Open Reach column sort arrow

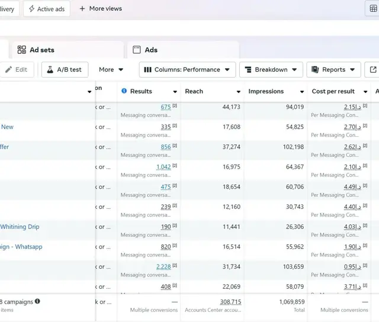239,92
